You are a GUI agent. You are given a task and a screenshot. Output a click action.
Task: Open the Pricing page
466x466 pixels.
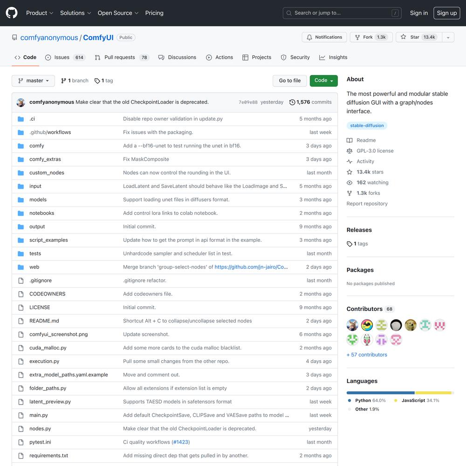[154, 13]
